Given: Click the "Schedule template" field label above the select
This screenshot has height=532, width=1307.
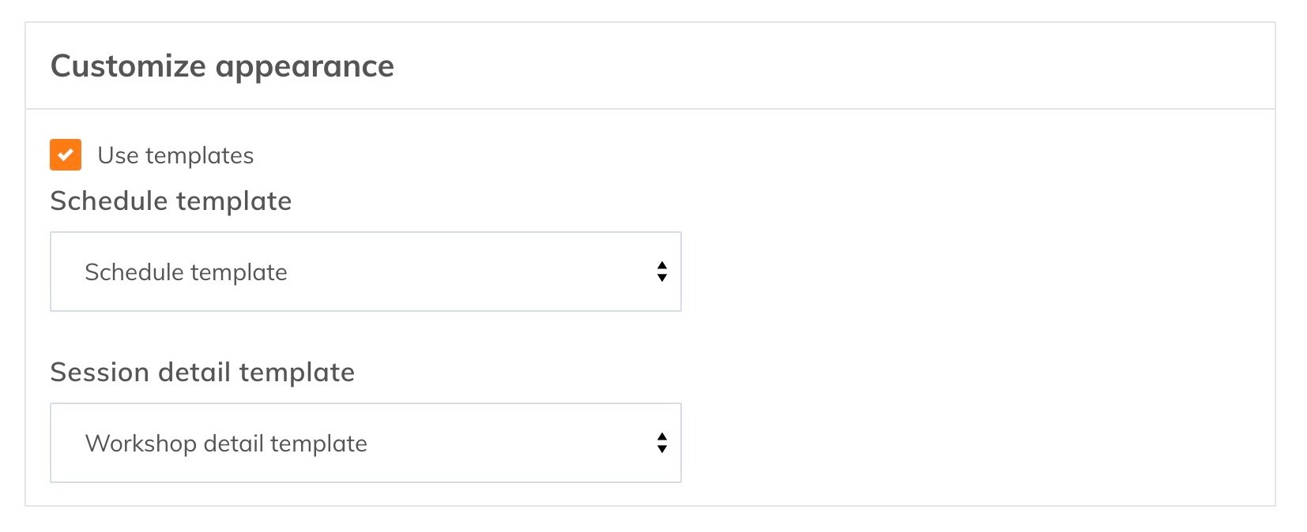Looking at the screenshot, I should (171, 201).
